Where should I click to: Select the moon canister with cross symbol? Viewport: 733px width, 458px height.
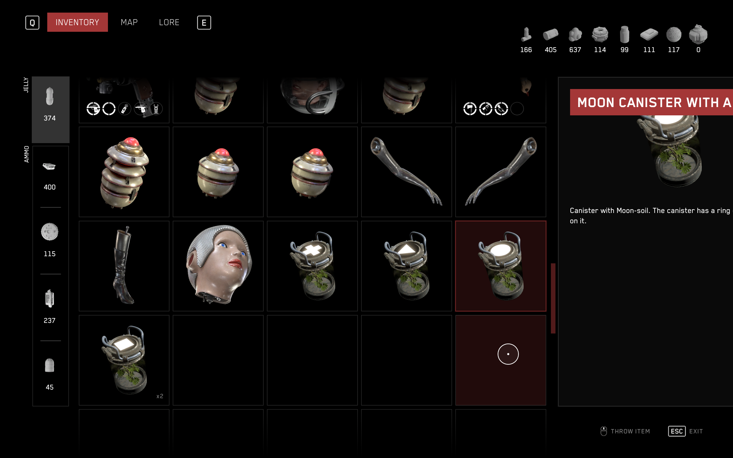pyautogui.click(x=312, y=266)
